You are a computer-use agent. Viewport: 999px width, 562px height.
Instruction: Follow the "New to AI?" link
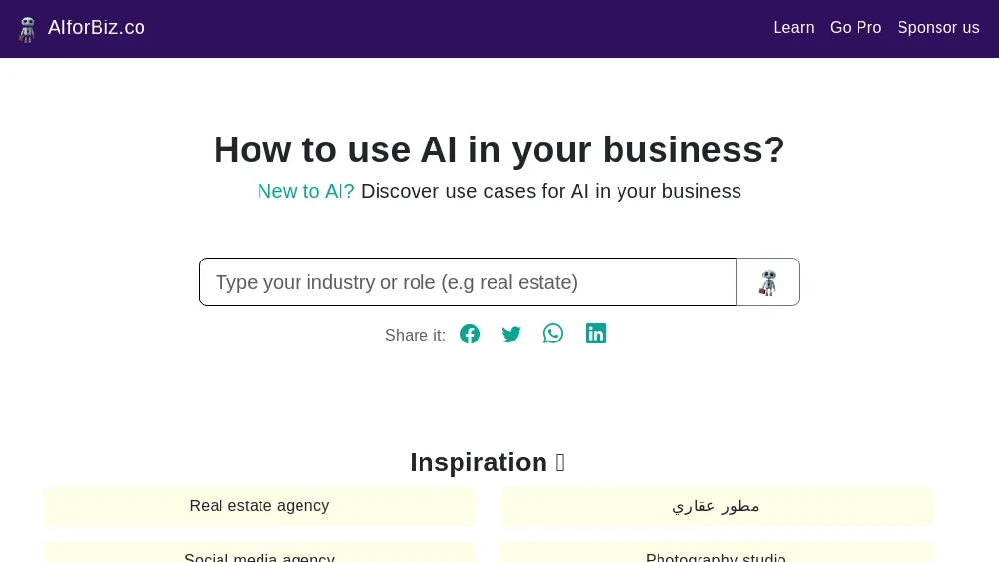[305, 191]
